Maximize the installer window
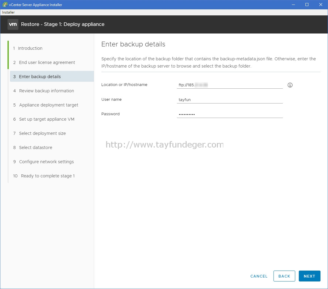This screenshot has width=328, height=289. coord(307,5)
